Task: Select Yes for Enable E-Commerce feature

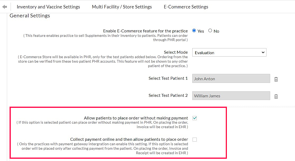Action: click(194, 31)
